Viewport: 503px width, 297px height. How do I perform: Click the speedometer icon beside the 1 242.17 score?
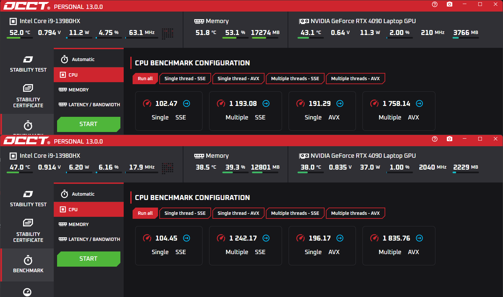(x=221, y=238)
